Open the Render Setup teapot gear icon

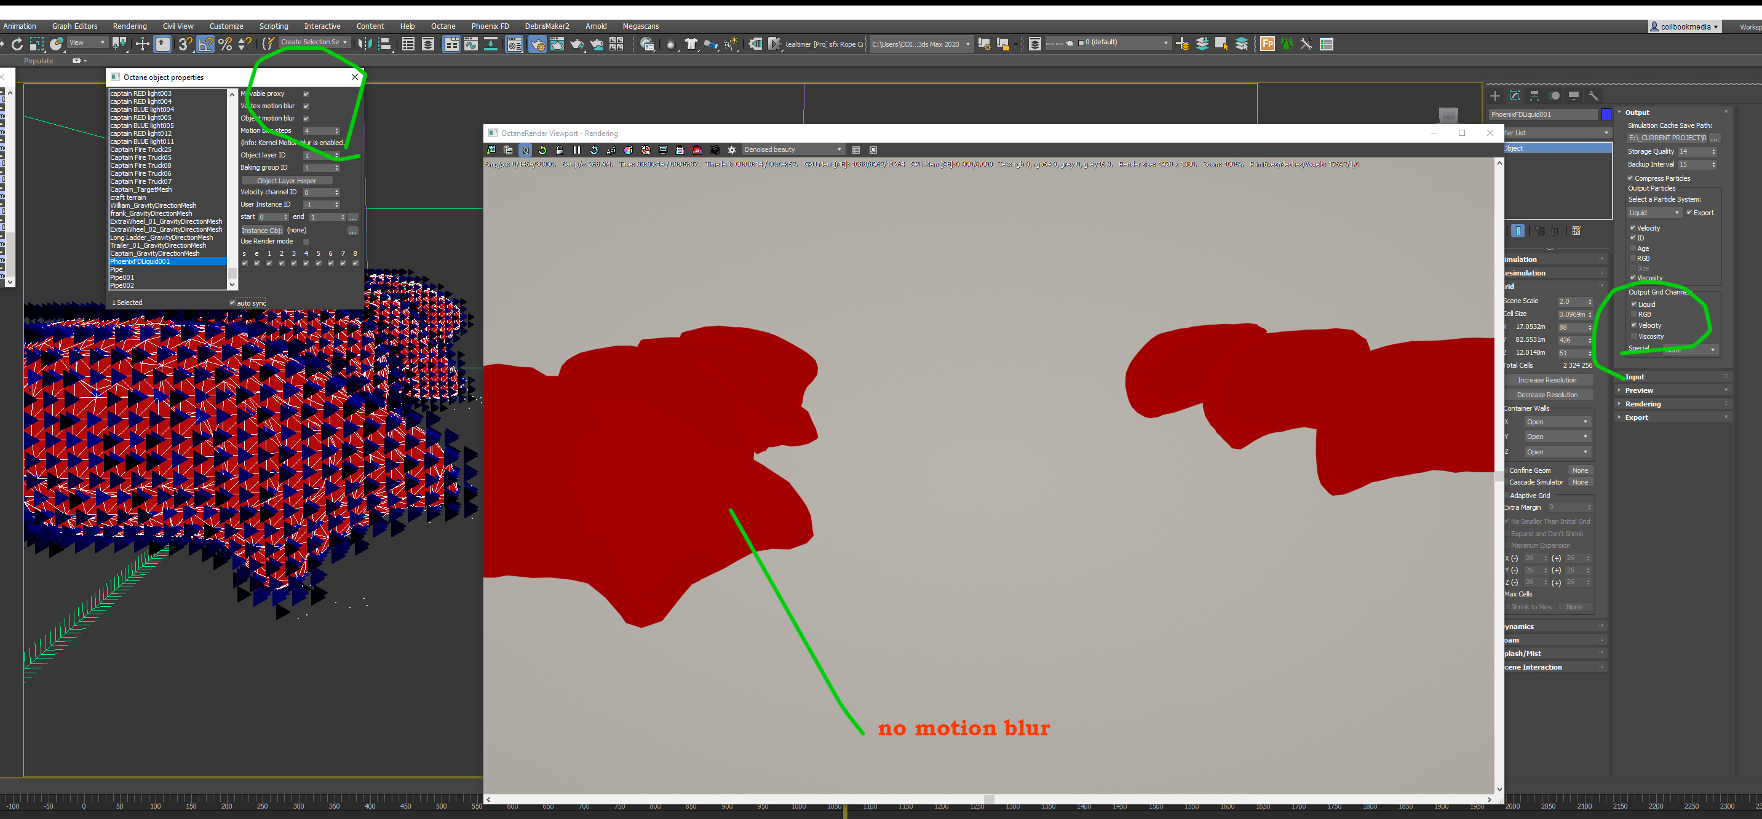pos(538,44)
